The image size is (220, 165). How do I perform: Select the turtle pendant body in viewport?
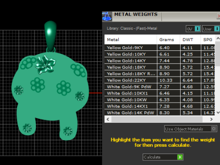click(50, 96)
